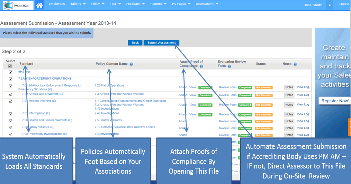The width and height of the screenshot is (351, 184).
Task: Toggle the Select all checkbox in header
Action: point(10,66)
